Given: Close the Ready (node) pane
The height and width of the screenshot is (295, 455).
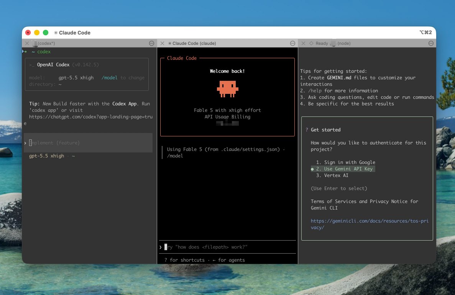Looking at the screenshot, I should tap(303, 43).
